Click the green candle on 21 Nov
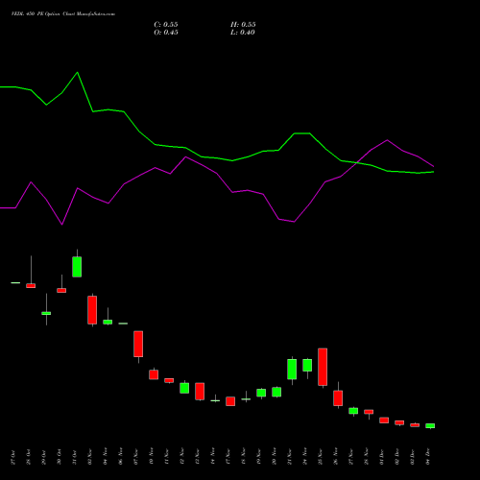 [x=292, y=369]
